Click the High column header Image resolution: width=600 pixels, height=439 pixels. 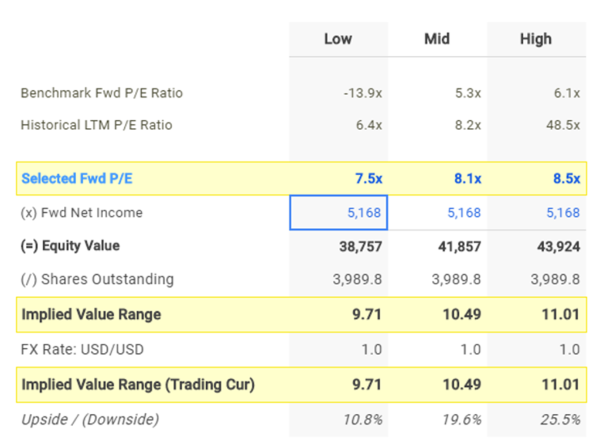[x=536, y=39]
